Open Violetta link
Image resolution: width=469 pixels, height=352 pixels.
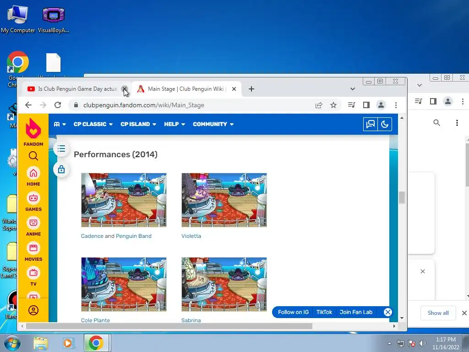pyautogui.click(x=191, y=236)
